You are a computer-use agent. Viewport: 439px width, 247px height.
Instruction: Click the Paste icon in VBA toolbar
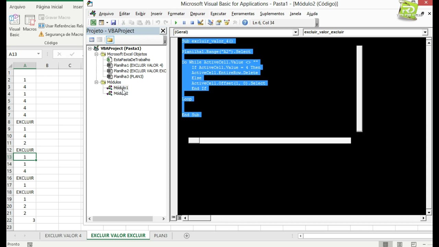click(140, 23)
